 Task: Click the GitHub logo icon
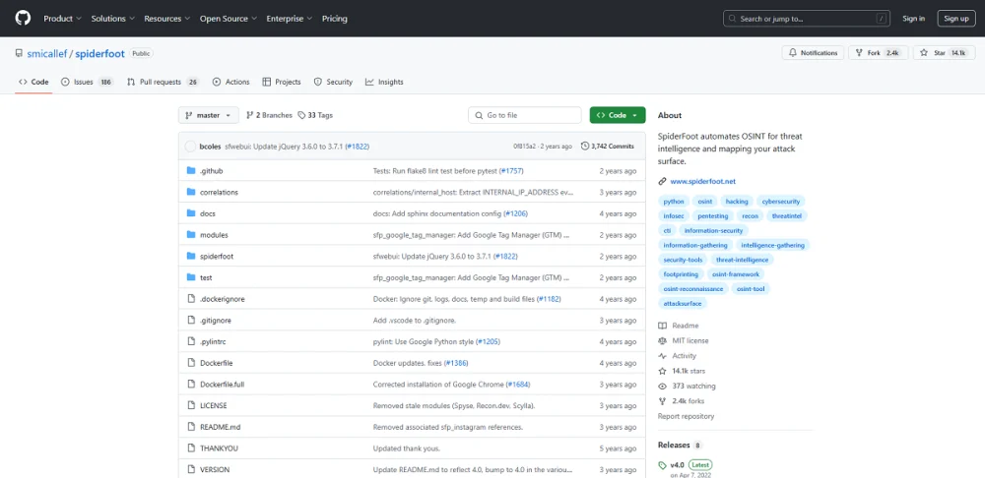(23, 18)
